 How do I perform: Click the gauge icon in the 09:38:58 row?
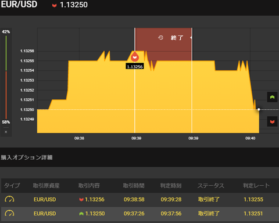click(x=9, y=199)
